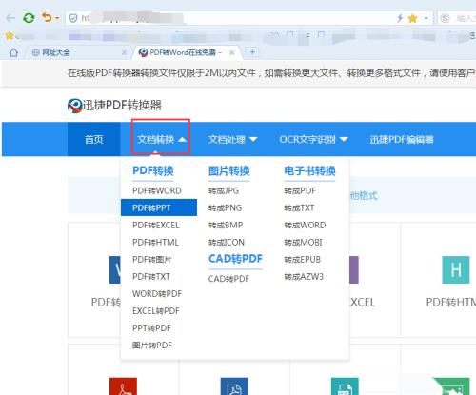Image resolution: width=476 pixels, height=395 pixels.
Task: Click the home icon in tab bar
Action: tap(13, 52)
